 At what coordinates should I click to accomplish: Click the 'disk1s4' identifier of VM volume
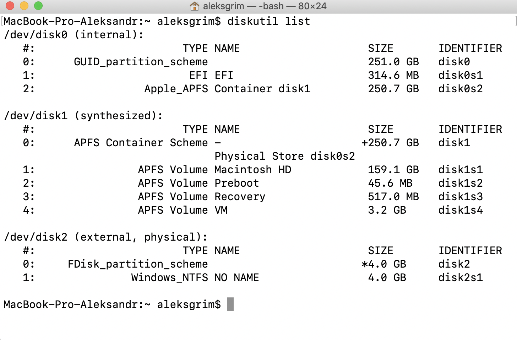[460, 210]
